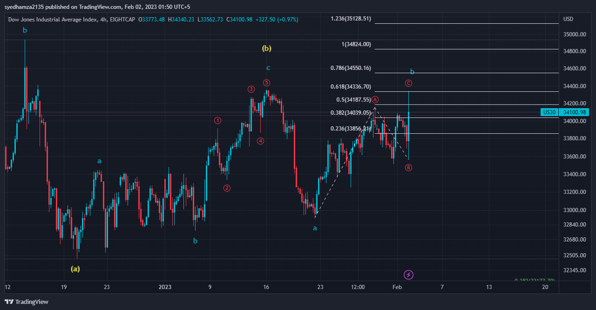
Task: Click 34600.00 on the price axis
Action: point(574,69)
